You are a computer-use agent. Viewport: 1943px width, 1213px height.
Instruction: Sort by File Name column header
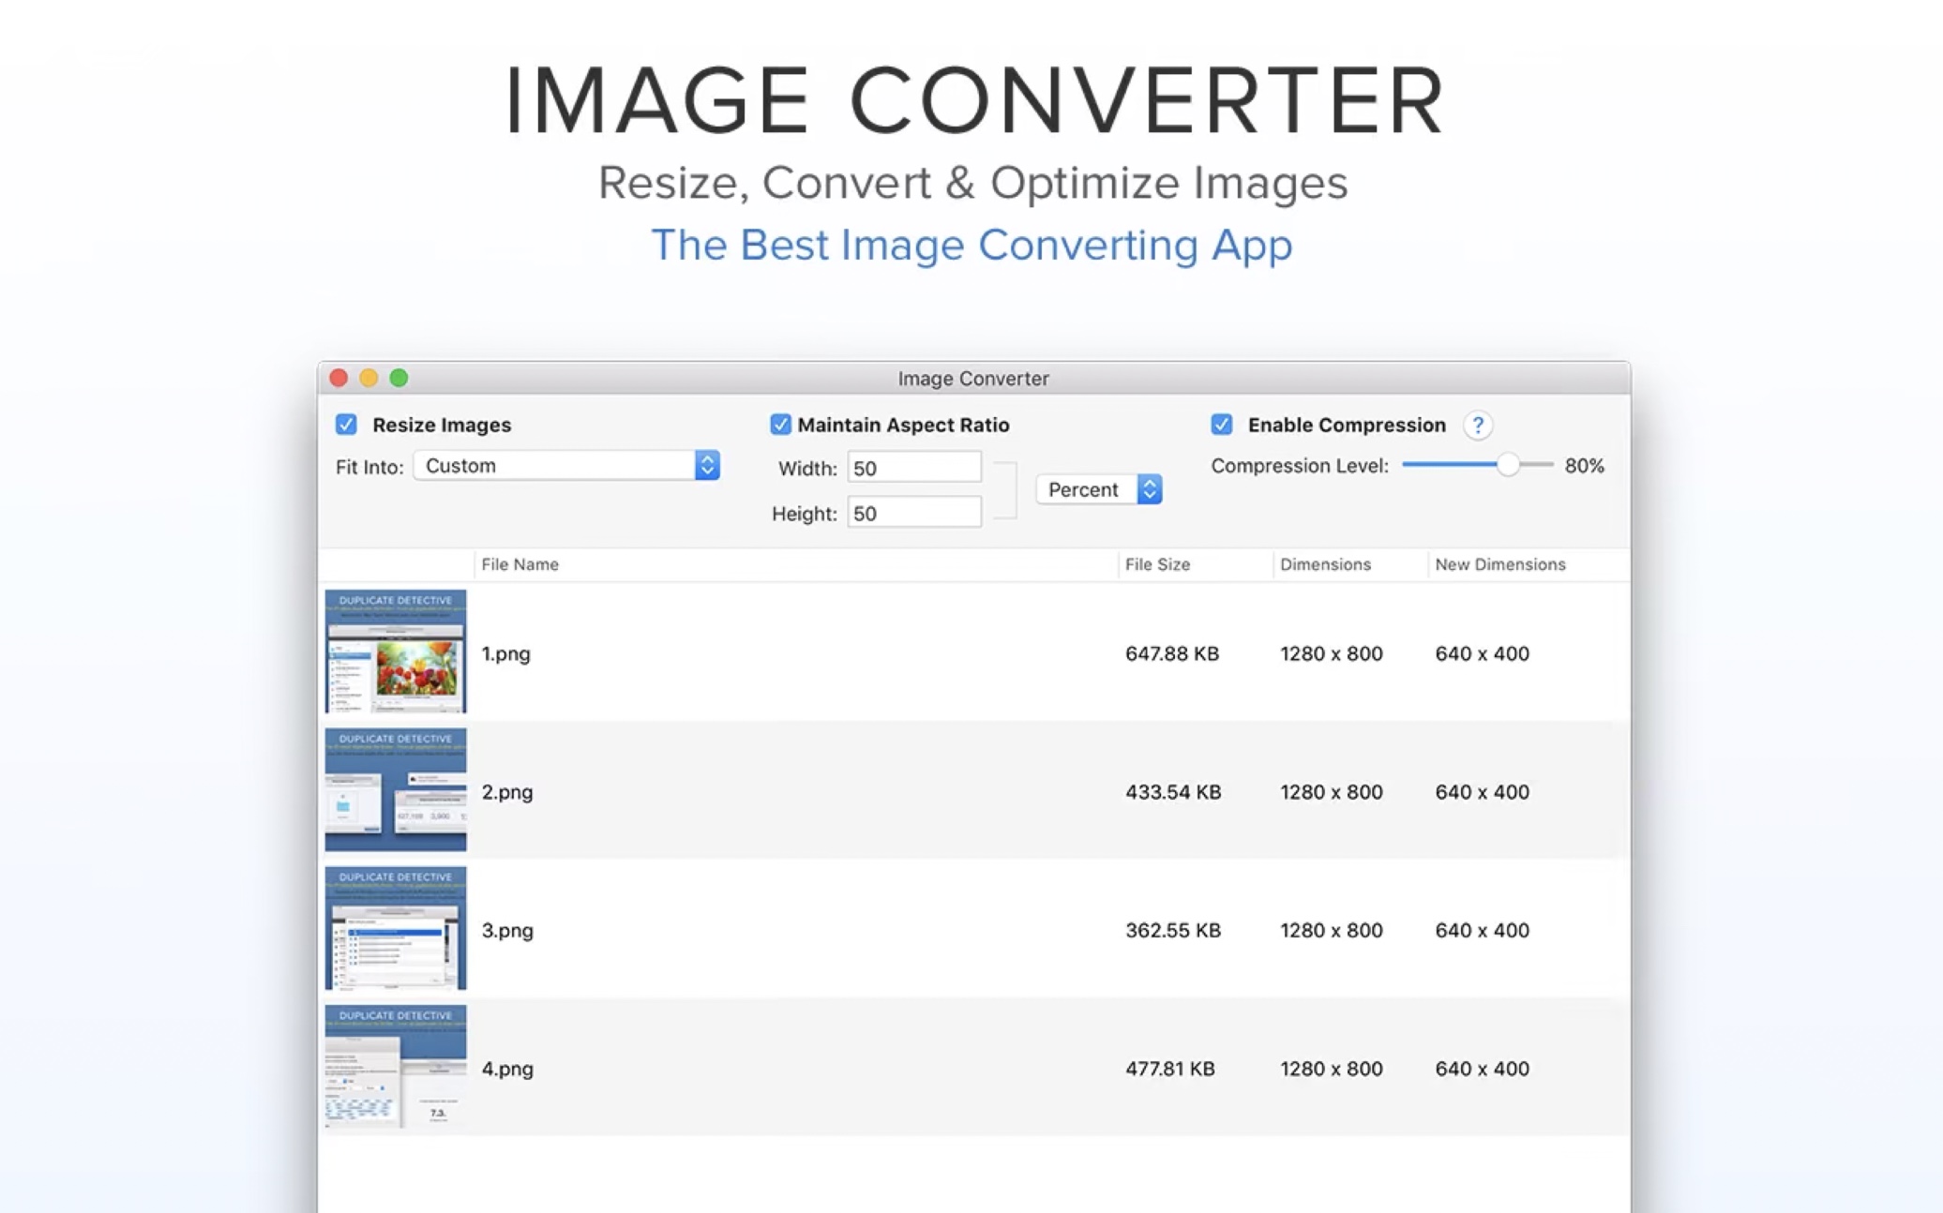point(520,564)
